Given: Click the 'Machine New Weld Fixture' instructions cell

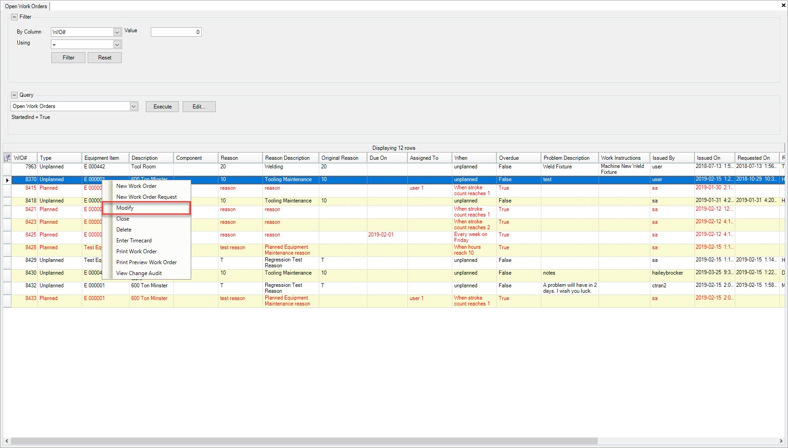Looking at the screenshot, I should pos(624,169).
